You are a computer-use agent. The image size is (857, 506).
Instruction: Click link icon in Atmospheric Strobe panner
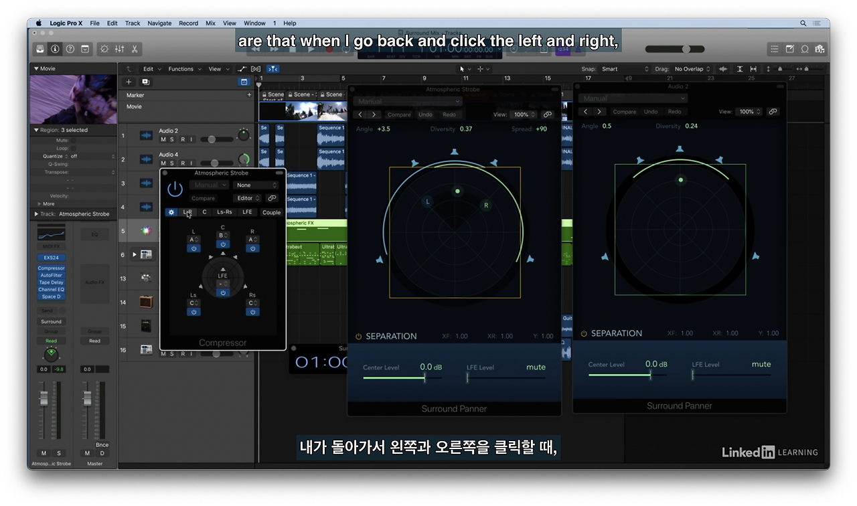pos(548,114)
